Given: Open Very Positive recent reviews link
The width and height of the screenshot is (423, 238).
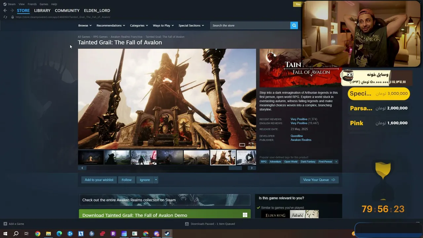Looking at the screenshot, I should pyautogui.click(x=299, y=119).
